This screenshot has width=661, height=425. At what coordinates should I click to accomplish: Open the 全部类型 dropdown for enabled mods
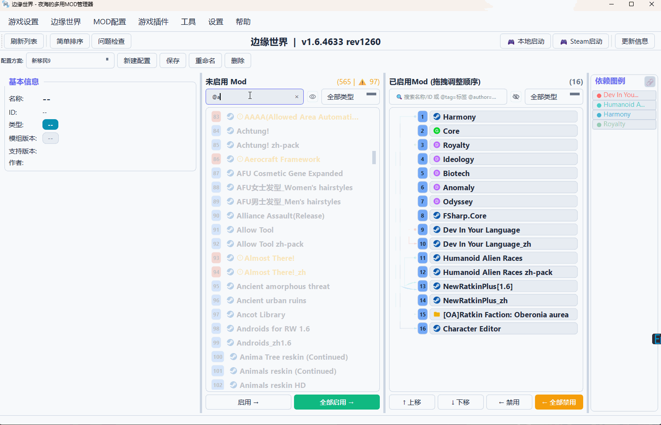[x=554, y=96]
